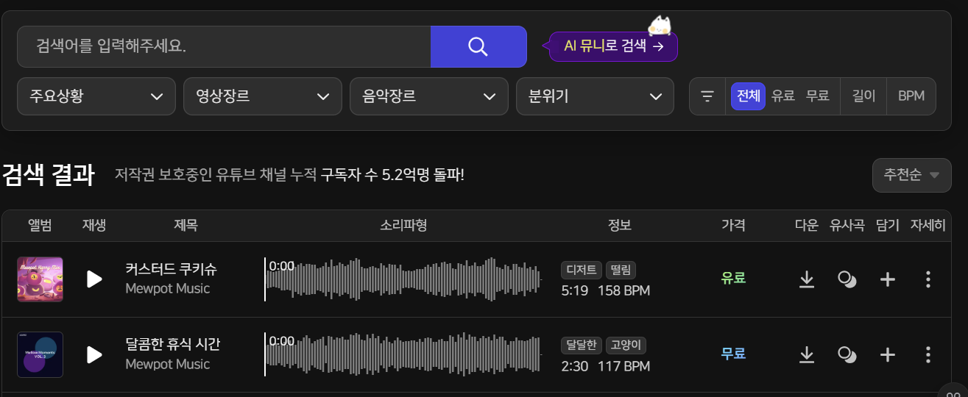This screenshot has height=397, width=968.
Task: Click the 정보 column header
Action: click(x=620, y=226)
